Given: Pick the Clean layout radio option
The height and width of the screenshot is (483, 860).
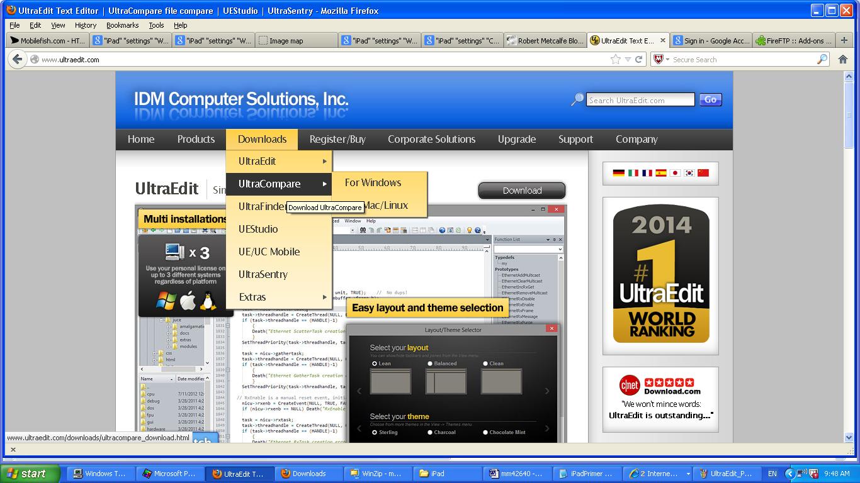Looking at the screenshot, I should pyautogui.click(x=485, y=364).
